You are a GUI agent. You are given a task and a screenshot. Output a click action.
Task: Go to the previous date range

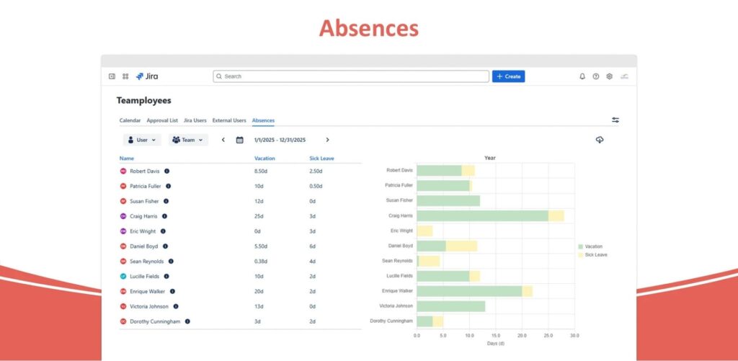pos(223,140)
